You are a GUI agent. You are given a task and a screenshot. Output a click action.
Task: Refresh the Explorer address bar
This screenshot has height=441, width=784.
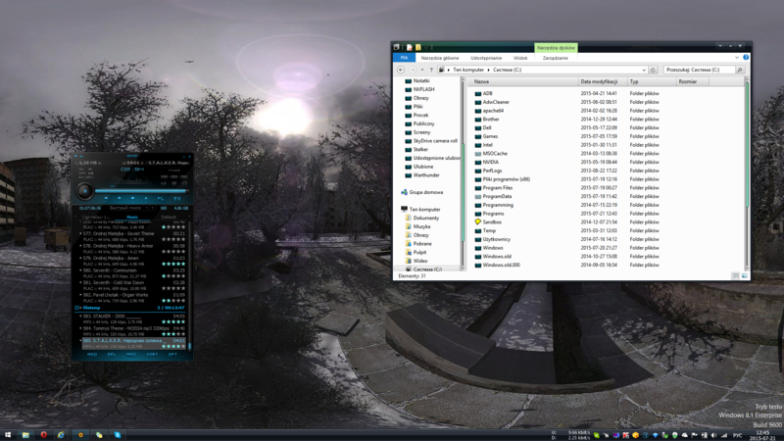[653, 70]
